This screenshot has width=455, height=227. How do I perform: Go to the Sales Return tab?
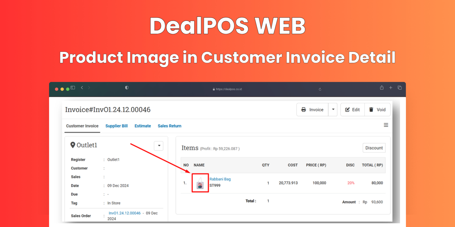coord(170,126)
